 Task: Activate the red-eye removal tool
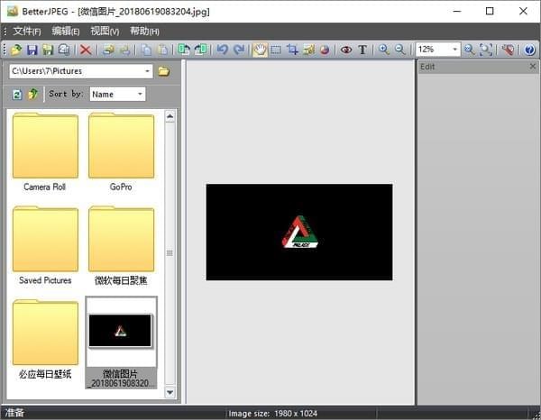pos(345,50)
